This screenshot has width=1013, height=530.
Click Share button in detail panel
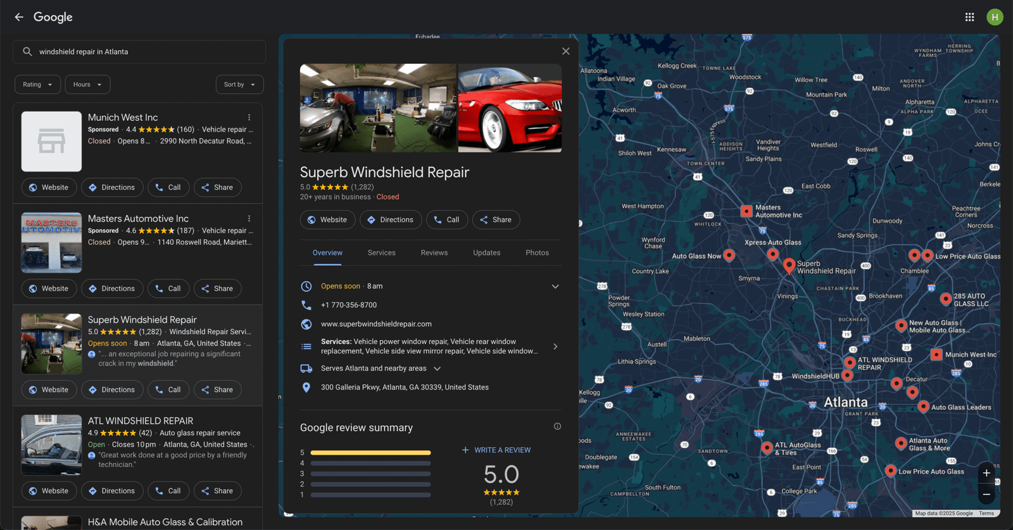click(x=496, y=220)
